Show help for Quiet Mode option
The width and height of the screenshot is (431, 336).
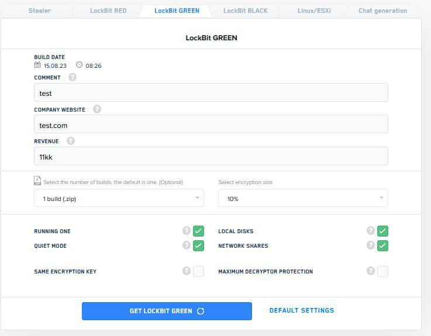click(187, 245)
